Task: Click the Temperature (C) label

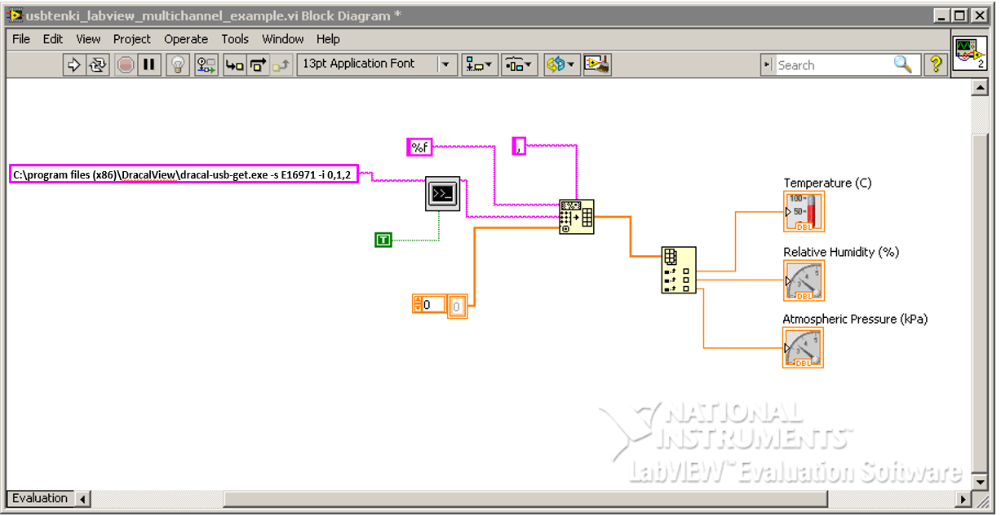Action: (x=827, y=183)
